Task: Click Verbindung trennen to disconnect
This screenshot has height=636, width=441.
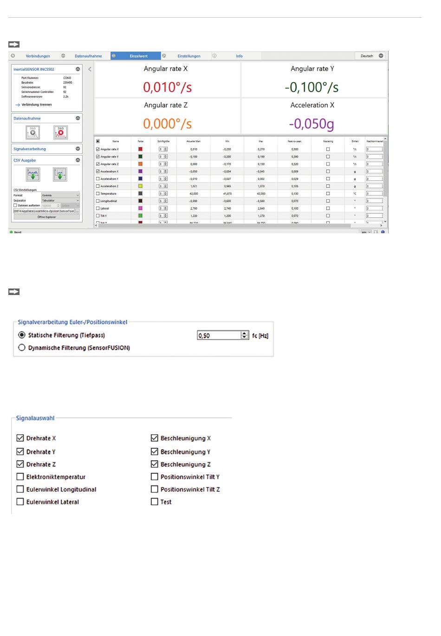Action: [x=37, y=105]
